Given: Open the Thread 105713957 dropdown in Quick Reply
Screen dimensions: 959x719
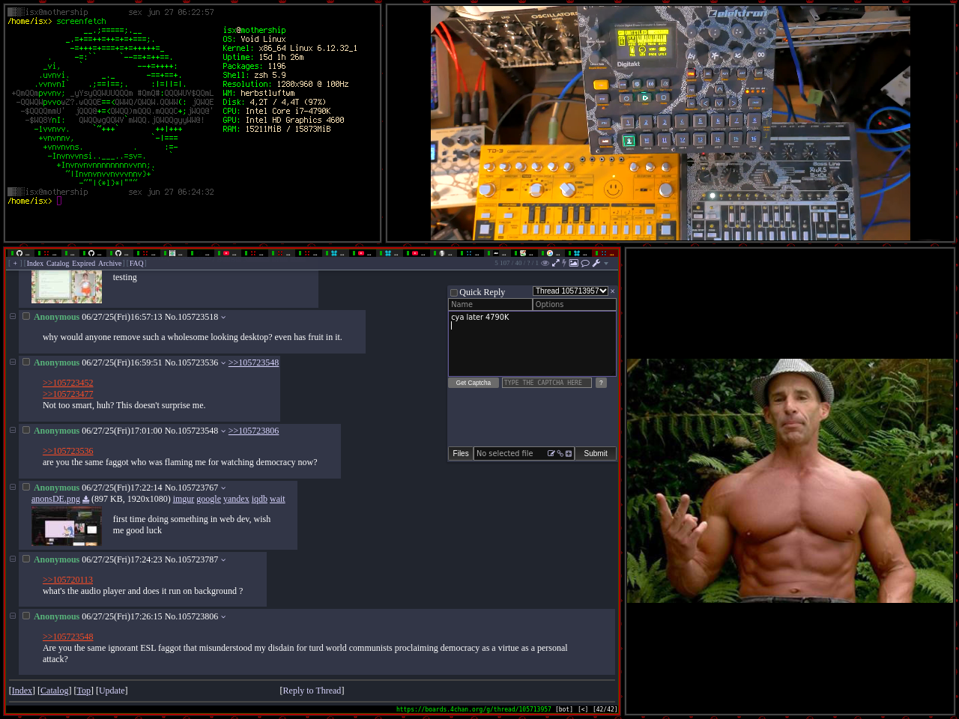Looking at the screenshot, I should click(x=570, y=291).
